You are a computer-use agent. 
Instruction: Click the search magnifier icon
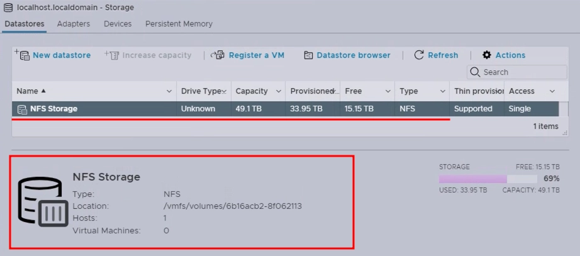[x=476, y=72]
